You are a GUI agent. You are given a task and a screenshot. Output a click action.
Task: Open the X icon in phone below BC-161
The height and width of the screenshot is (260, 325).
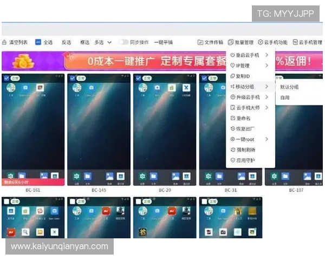tap(55, 232)
